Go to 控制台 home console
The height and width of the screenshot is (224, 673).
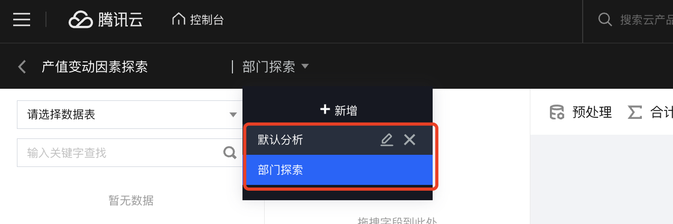pyautogui.click(x=198, y=20)
